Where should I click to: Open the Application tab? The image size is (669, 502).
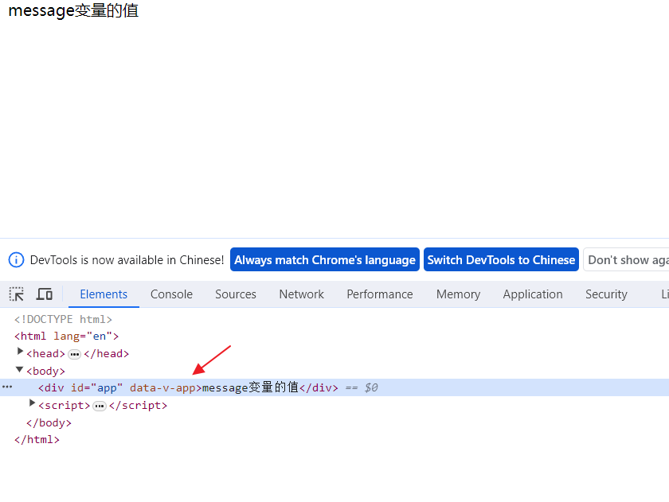(x=533, y=294)
